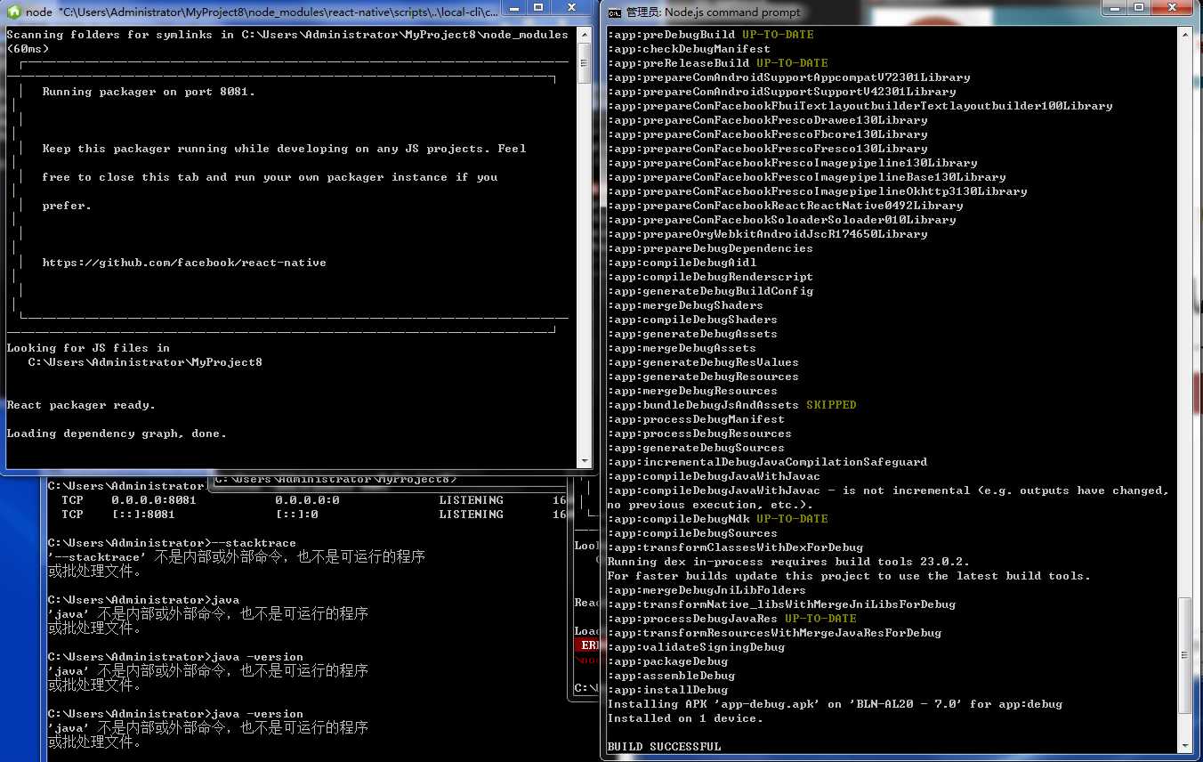Click the ':app:incrementalDebugJavaCompilationSafeguard' line

[767, 462]
